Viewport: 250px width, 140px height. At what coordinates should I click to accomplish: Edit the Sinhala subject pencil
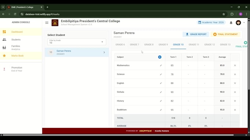(x=161, y=92)
